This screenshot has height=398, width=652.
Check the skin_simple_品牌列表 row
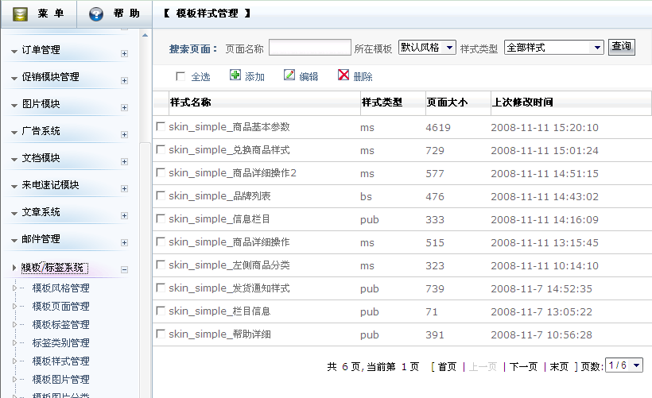161,195
